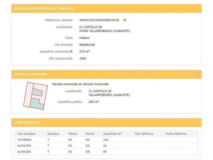Open the info icon next to Superficie construida

pos(71,51)
